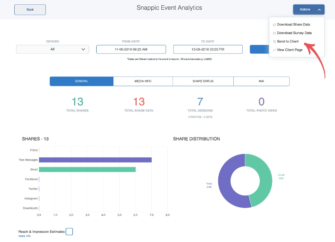Image resolution: width=335 pixels, height=242 pixels.
Task: Switch to the Media Info tab
Action: (143, 81)
